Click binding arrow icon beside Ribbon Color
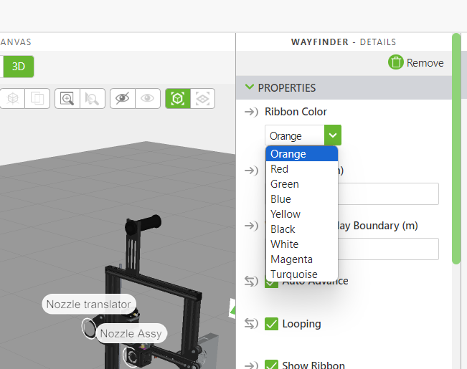 point(251,112)
